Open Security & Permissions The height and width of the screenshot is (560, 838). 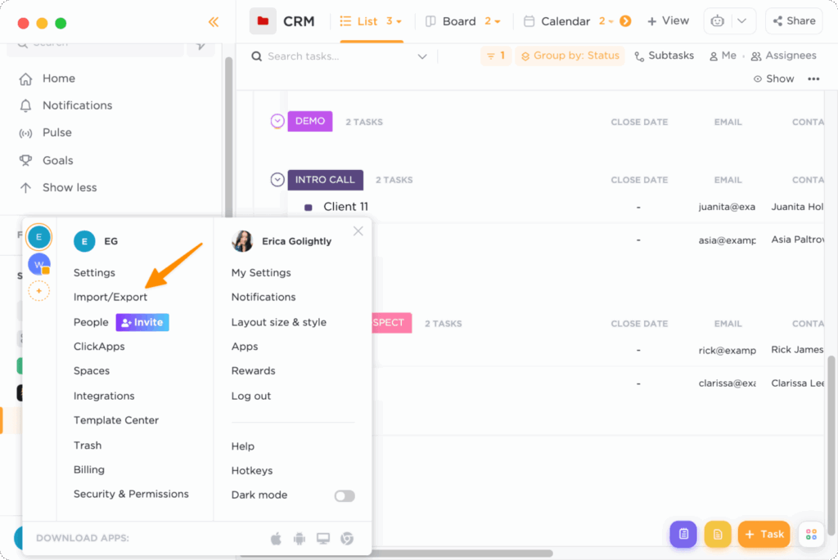tap(131, 494)
